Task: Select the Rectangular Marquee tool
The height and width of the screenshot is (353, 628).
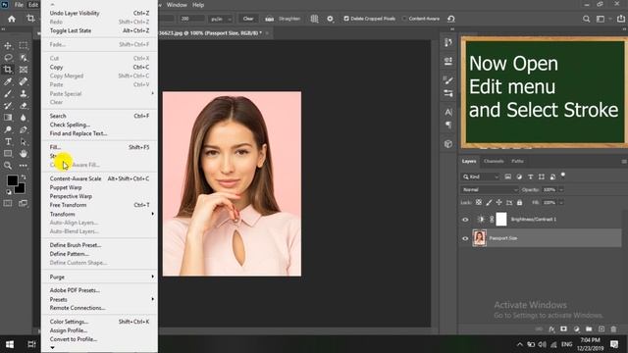Action: [x=24, y=46]
